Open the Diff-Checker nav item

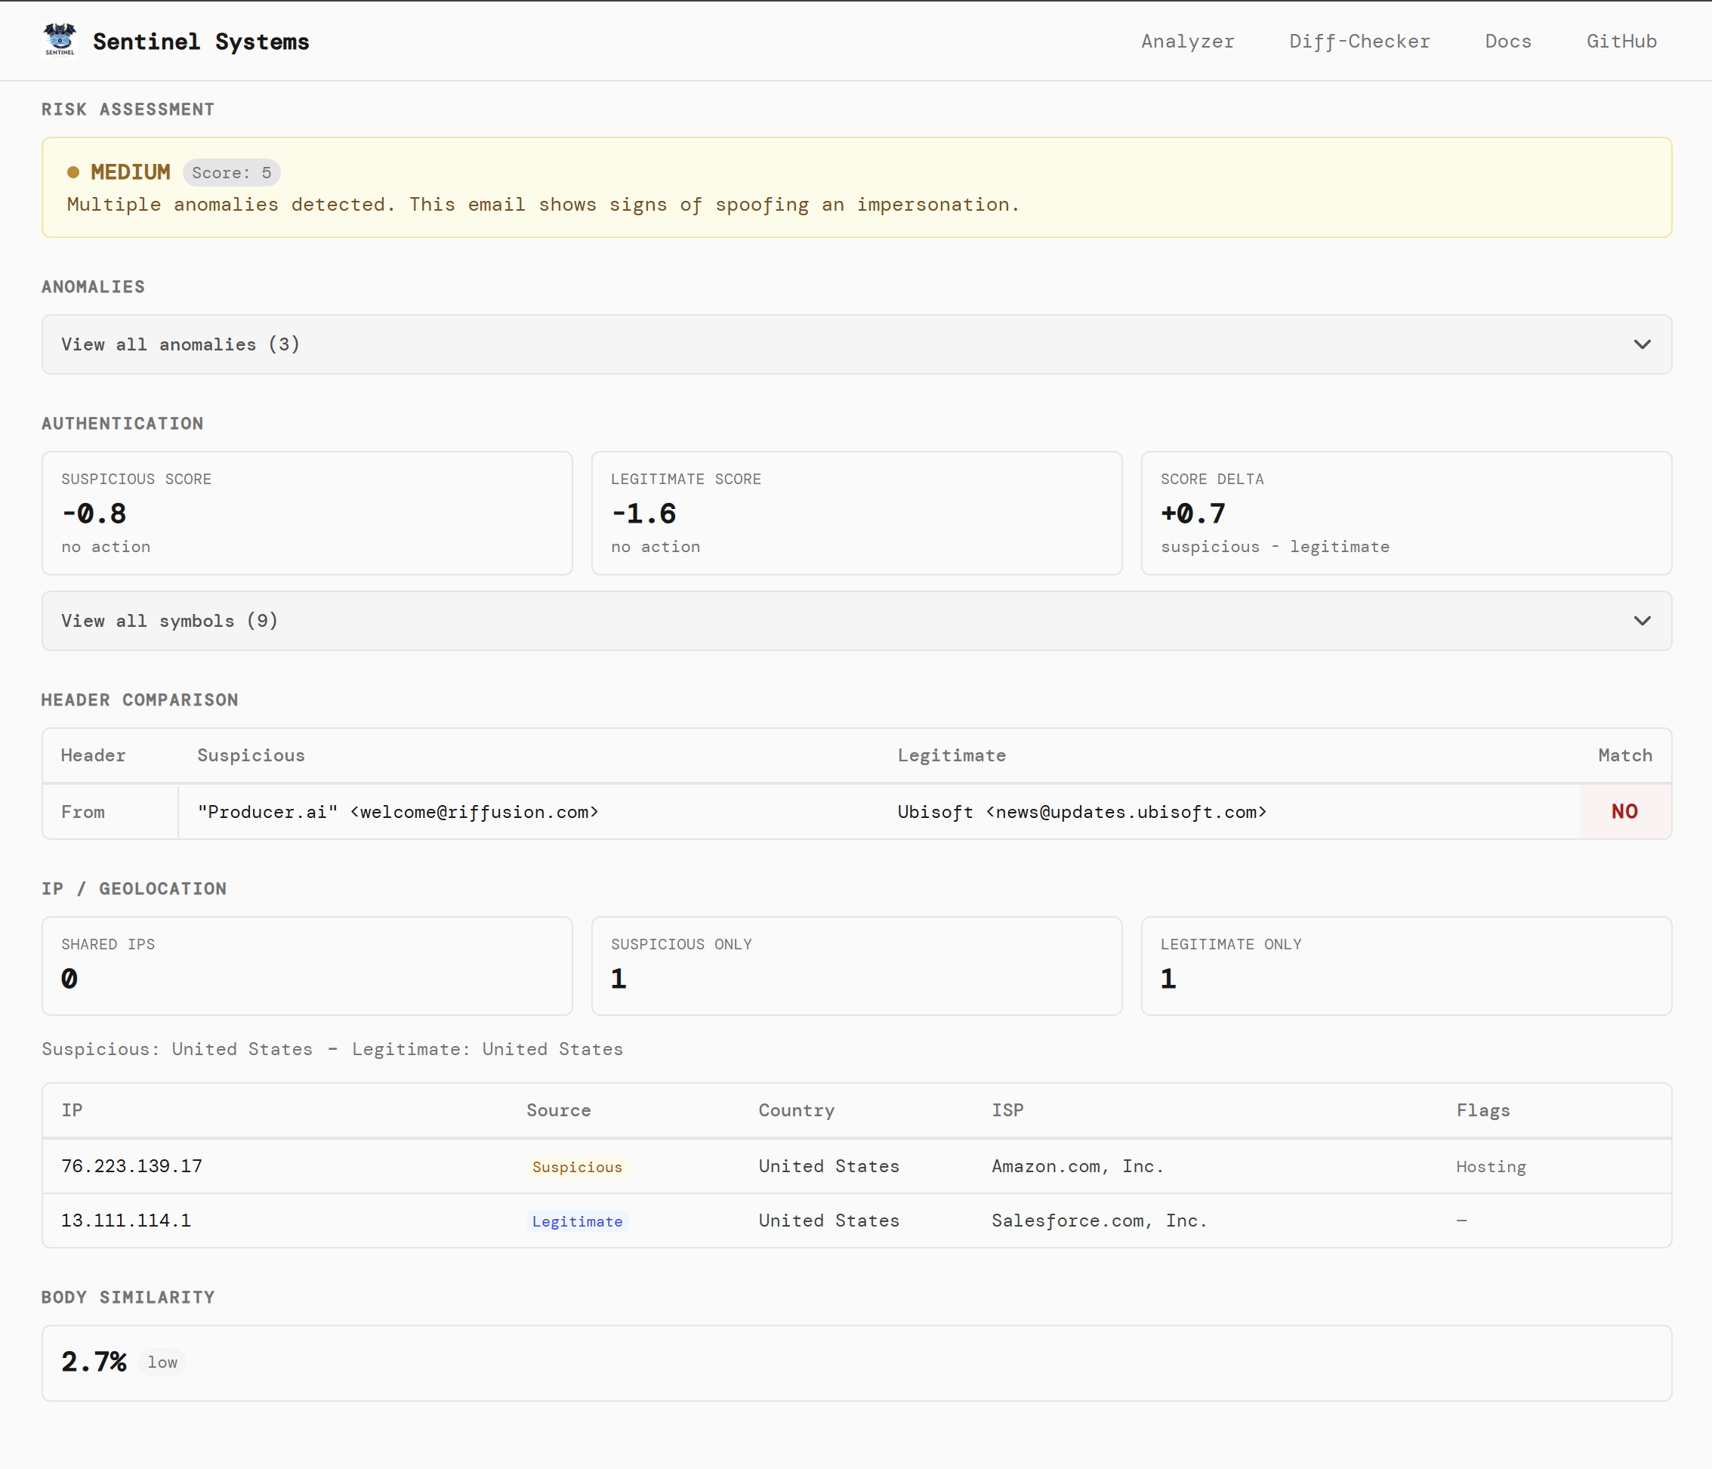(x=1359, y=42)
